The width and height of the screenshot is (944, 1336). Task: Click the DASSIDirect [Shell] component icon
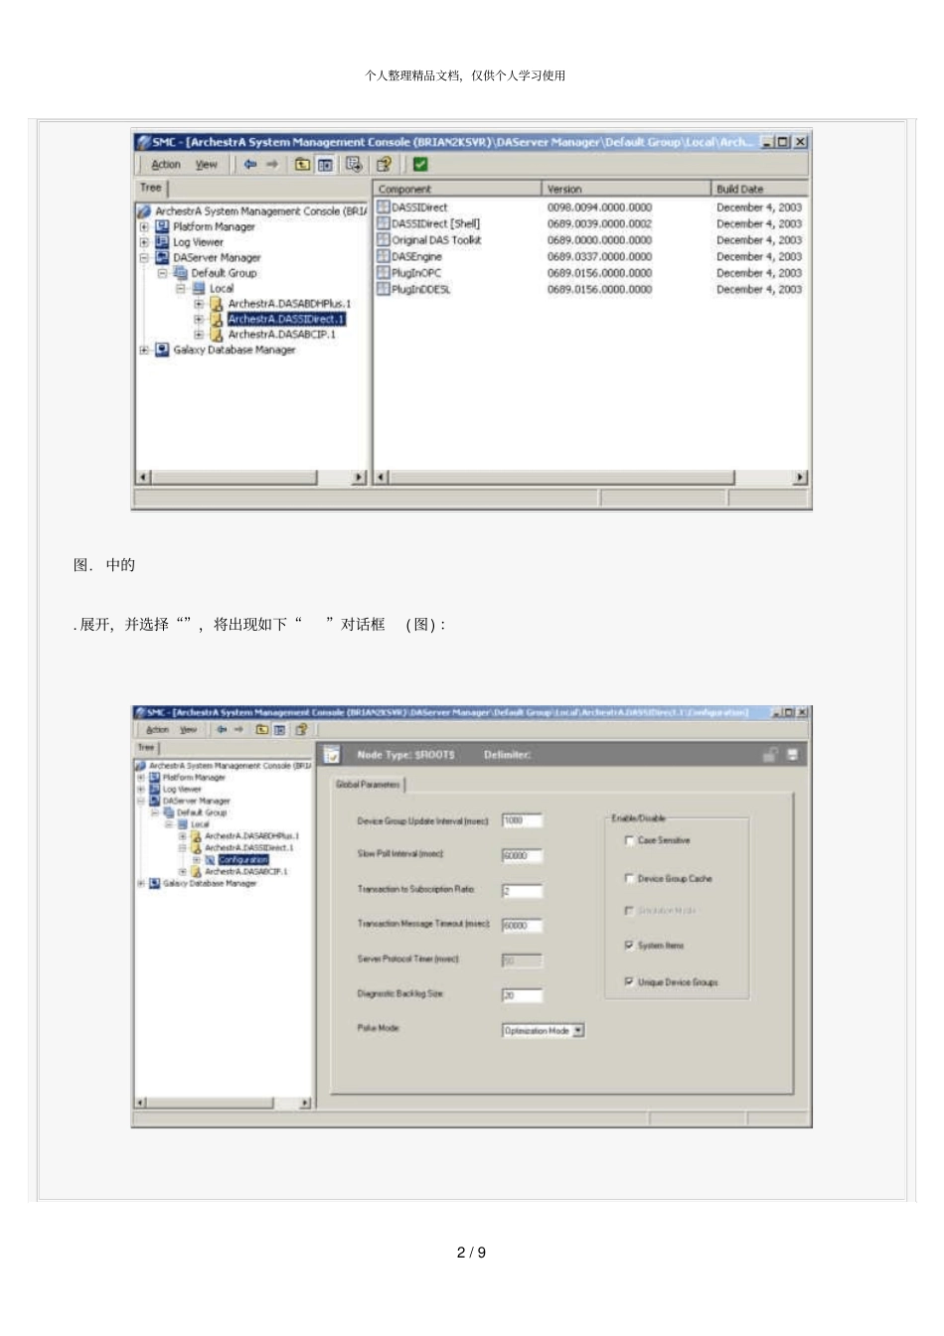384,223
